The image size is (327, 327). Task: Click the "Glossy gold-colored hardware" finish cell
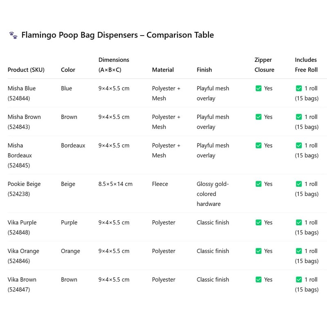[213, 194]
